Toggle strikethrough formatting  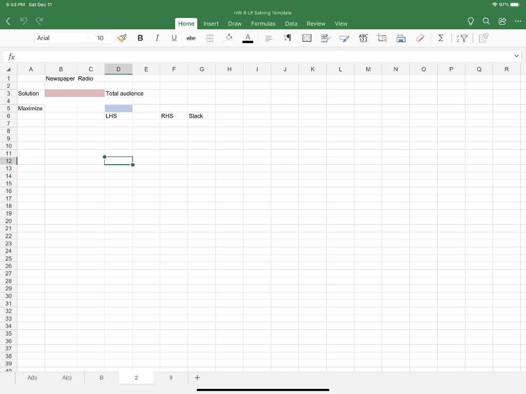[x=191, y=38]
